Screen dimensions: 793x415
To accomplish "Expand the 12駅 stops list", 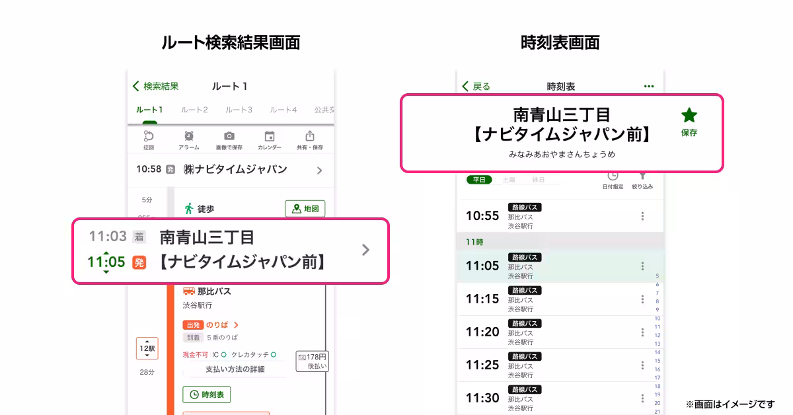I will click(x=147, y=348).
